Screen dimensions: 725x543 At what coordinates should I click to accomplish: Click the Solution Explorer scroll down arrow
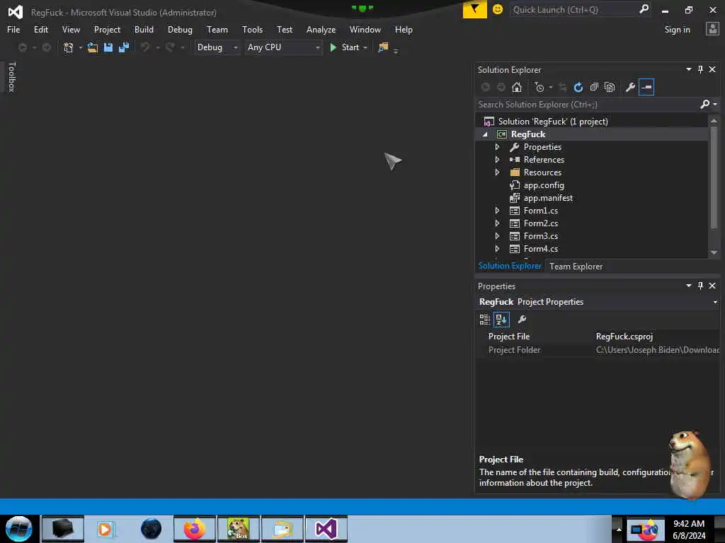(x=714, y=252)
